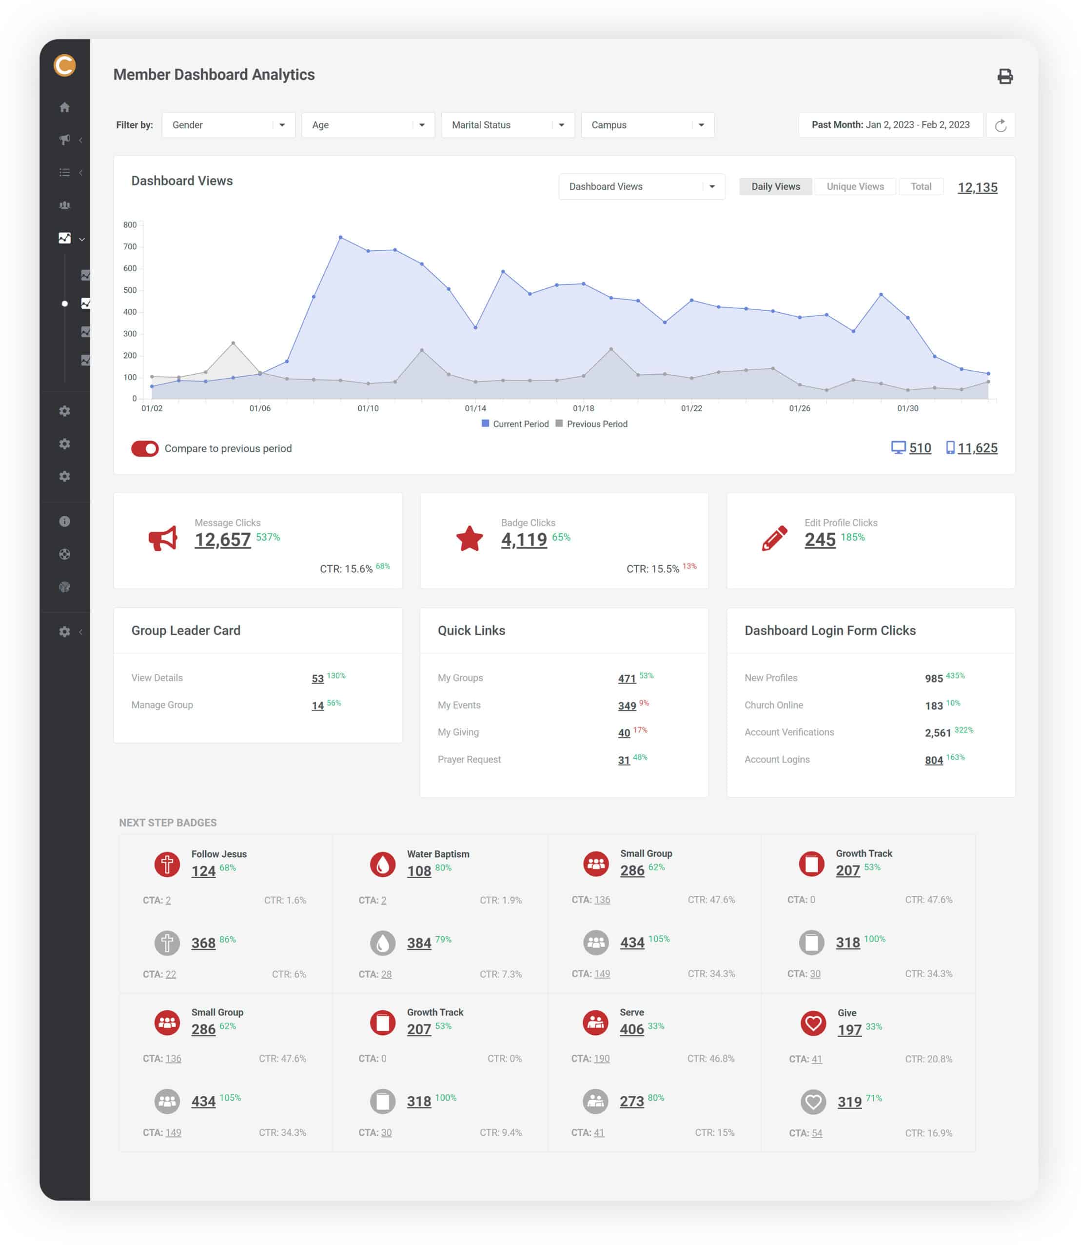This screenshot has width=1081, height=1249.
Task: Expand the list sidebar submenu chevron
Action: (80, 173)
